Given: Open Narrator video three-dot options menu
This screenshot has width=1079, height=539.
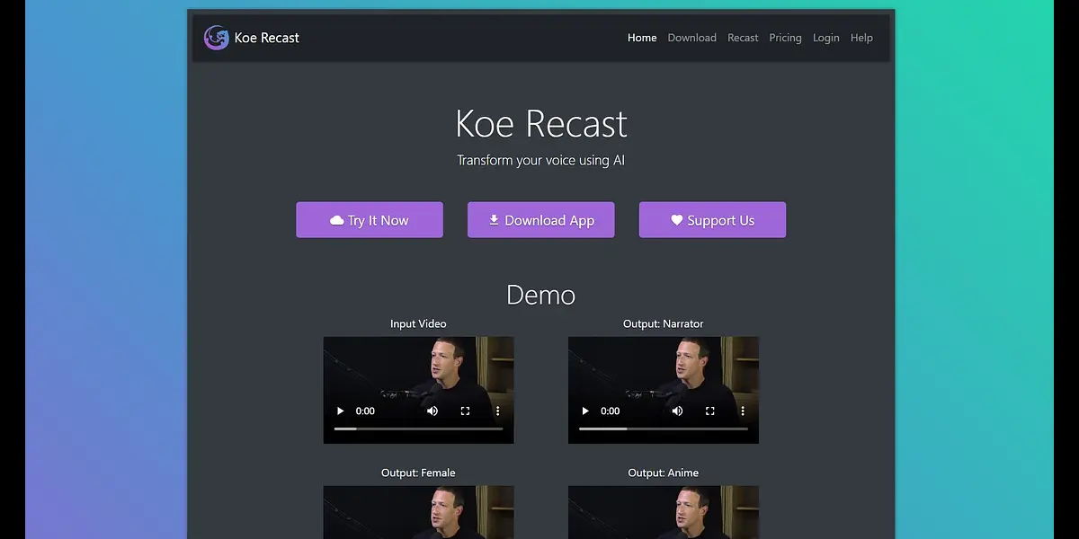Looking at the screenshot, I should coord(743,411).
